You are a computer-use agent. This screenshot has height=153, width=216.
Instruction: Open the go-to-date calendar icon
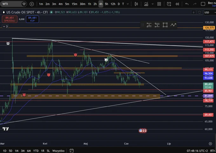71,151
